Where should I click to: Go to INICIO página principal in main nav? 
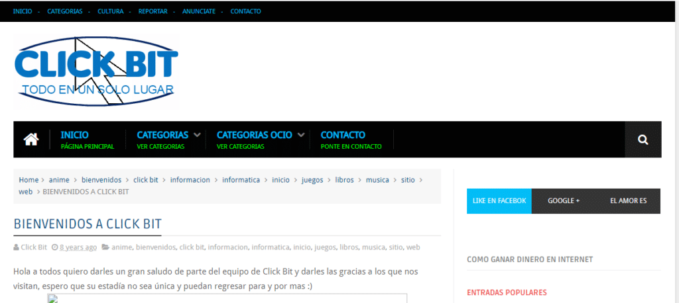pos(88,140)
